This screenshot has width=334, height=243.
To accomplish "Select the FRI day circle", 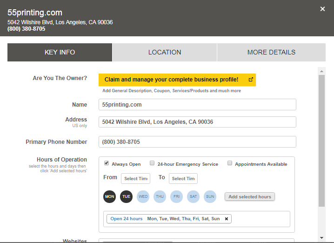I will (176, 196).
